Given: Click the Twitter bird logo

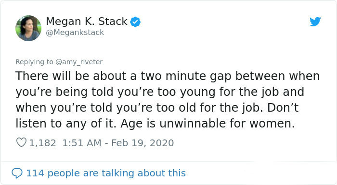Looking at the screenshot, I should (315, 22).
